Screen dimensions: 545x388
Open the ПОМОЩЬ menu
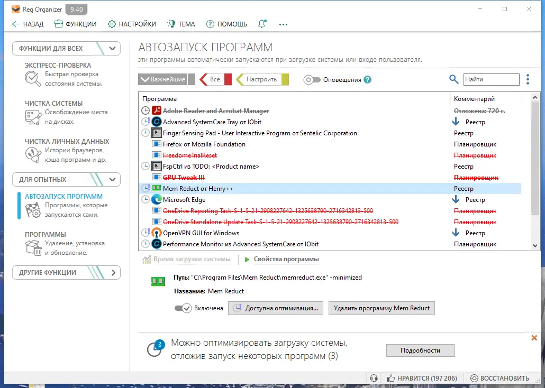click(x=226, y=24)
